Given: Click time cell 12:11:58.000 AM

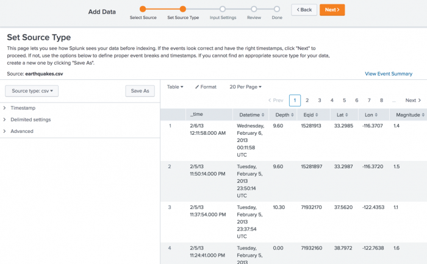Looking at the screenshot, I should click(208, 133).
